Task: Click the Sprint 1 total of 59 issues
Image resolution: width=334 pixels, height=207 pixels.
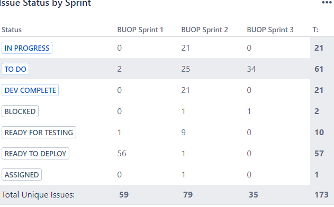Action: (x=124, y=195)
